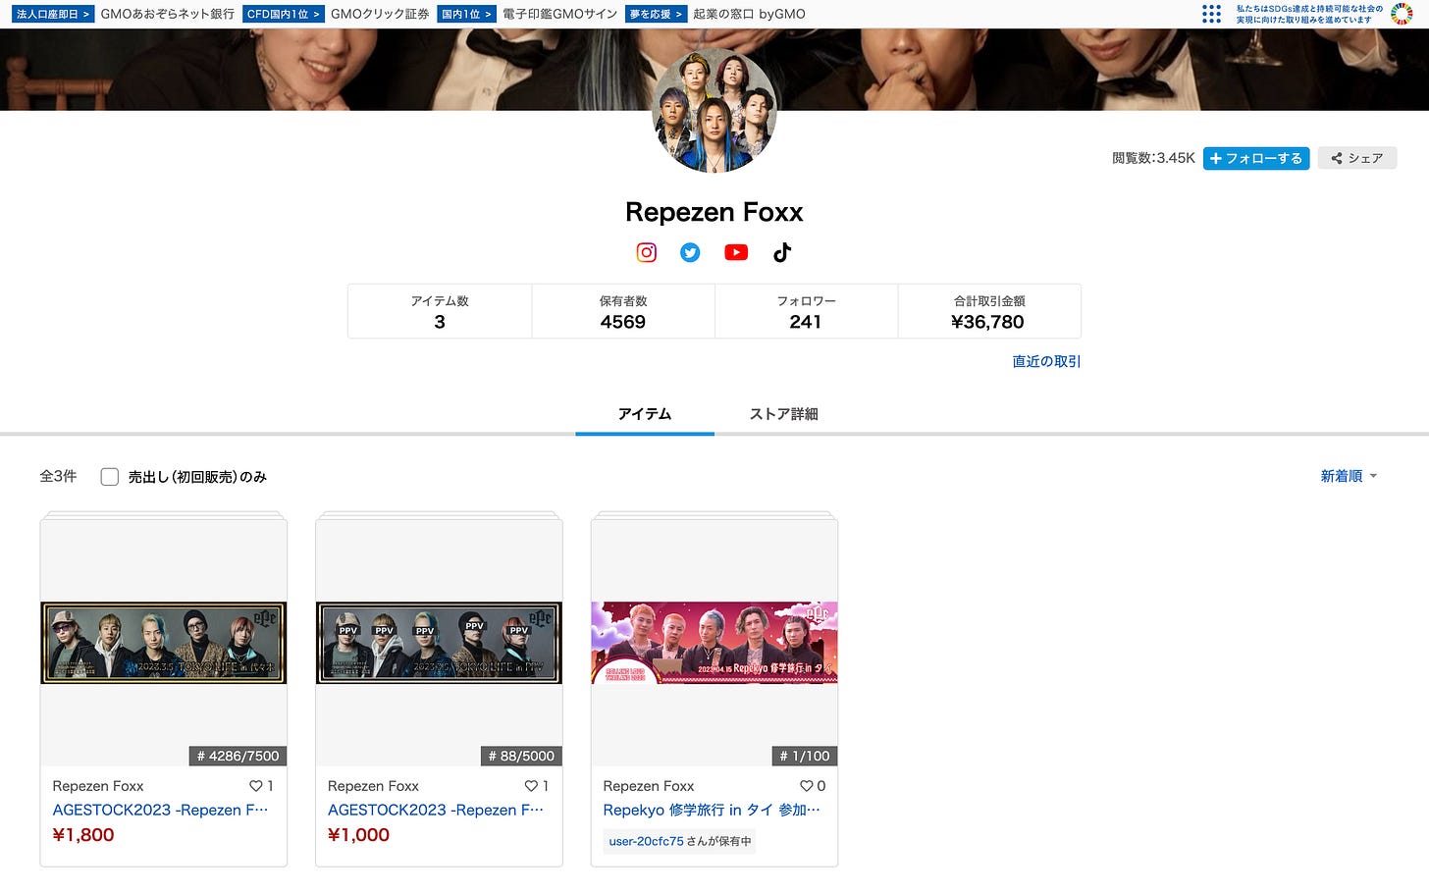Open Repekyo 修学旅行 in タイ item title
Viewport: 1429px width, 893px height.
pos(712,810)
